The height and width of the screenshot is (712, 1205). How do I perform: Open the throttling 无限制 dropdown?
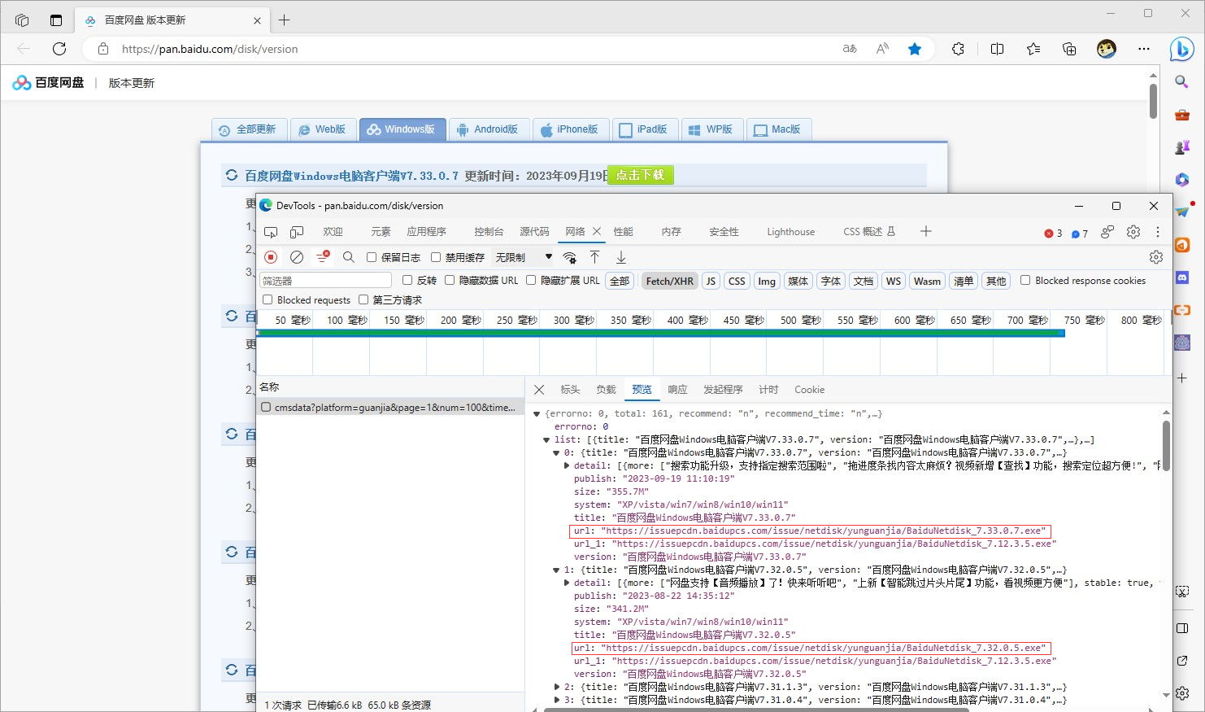pos(524,257)
